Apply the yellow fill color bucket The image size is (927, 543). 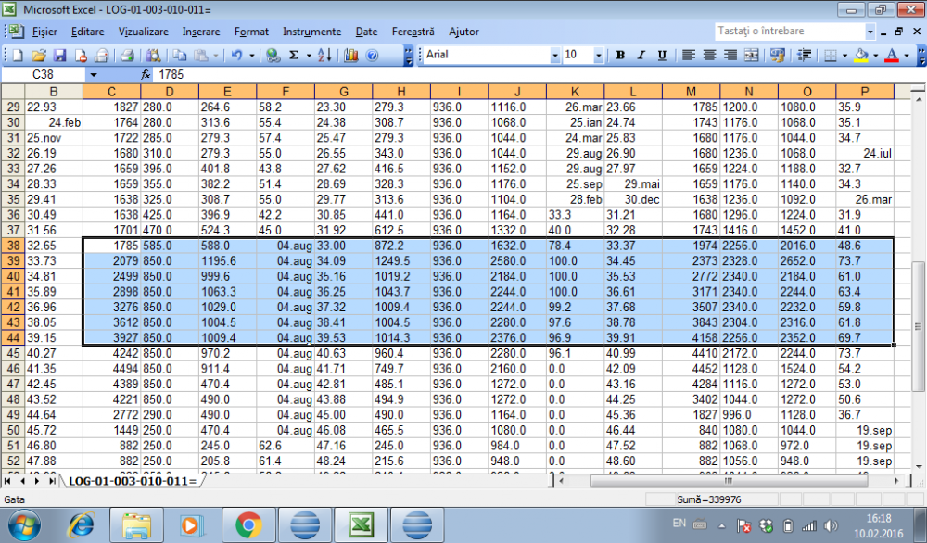click(x=860, y=55)
